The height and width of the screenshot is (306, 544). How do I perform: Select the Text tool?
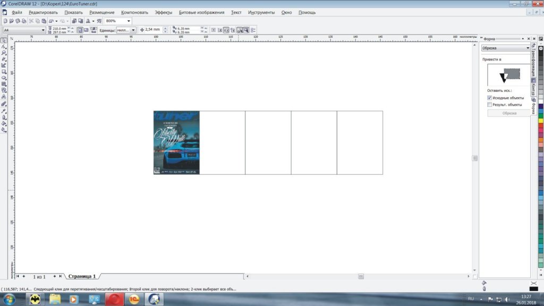coord(4,97)
